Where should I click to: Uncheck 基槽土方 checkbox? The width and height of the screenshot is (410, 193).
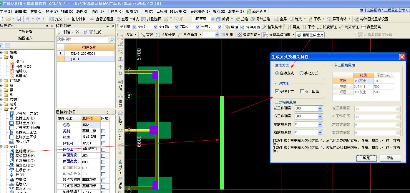[x=277, y=91]
